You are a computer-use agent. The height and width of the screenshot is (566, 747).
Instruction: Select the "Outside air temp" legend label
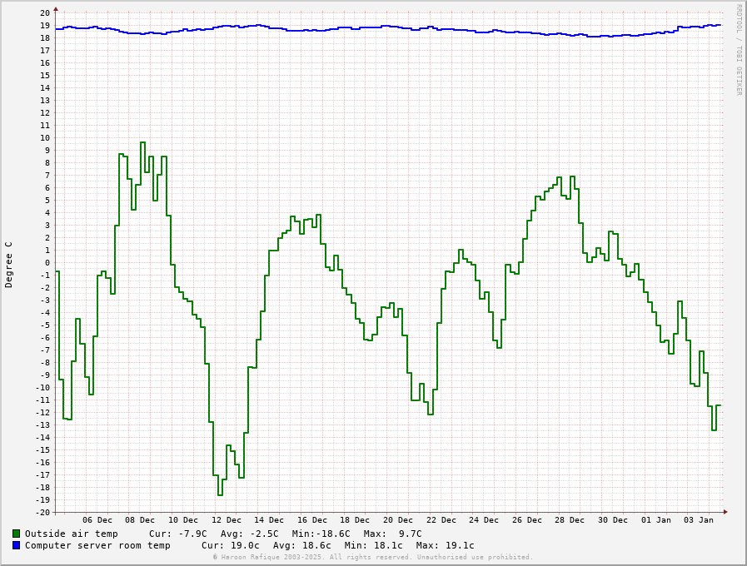(x=71, y=534)
